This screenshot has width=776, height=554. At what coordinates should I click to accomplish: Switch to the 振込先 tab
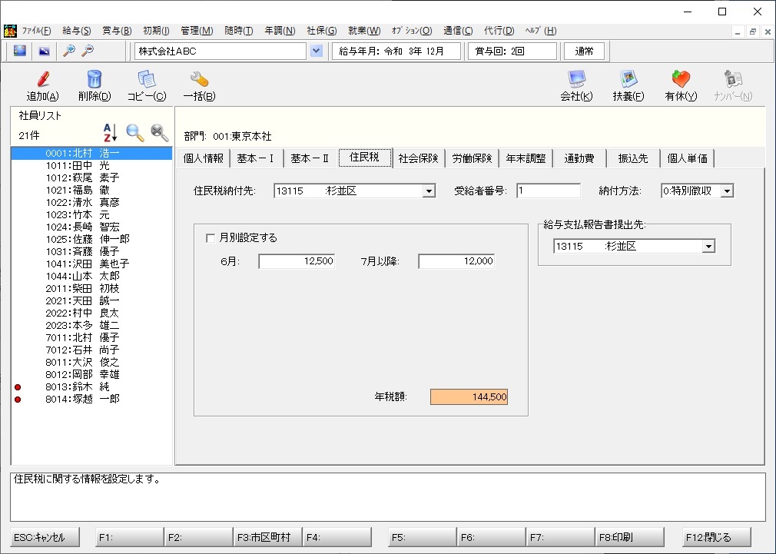[633, 158]
